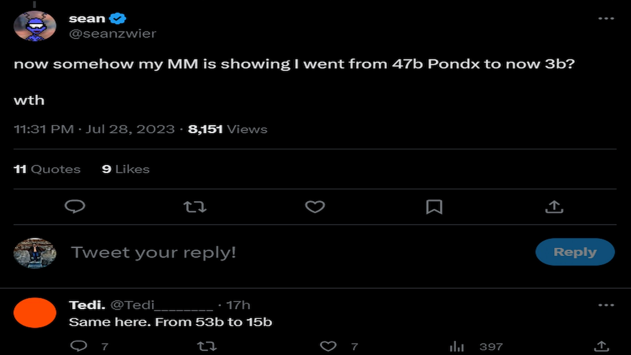This screenshot has height=355, width=631.
Task: Open analytics for Tedi's reply
Action: [456, 346]
